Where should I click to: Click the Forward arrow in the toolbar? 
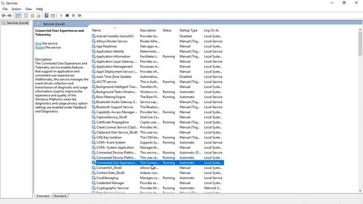click(x=10, y=15)
